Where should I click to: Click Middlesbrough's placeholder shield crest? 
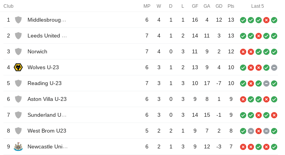(18, 20)
